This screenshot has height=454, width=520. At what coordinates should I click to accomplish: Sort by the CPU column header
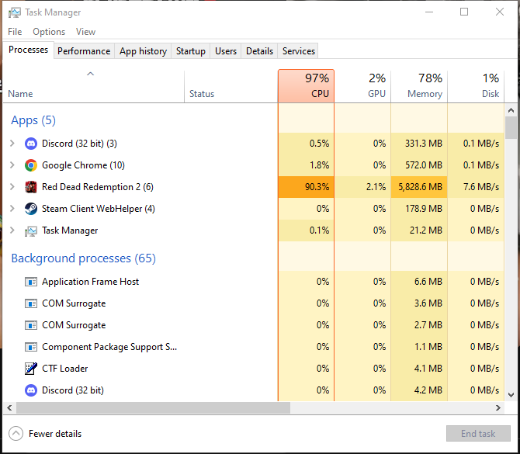(x=306, y=86)
